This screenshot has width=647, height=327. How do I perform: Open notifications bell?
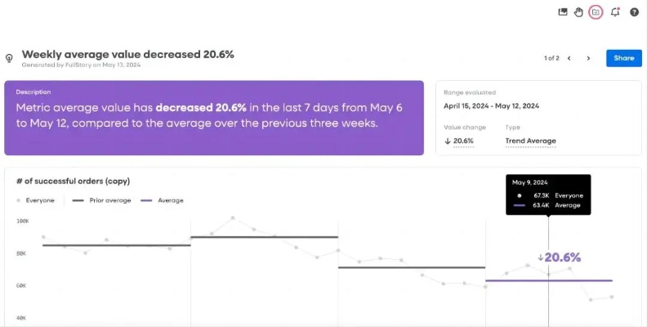(x=615, y=12)
